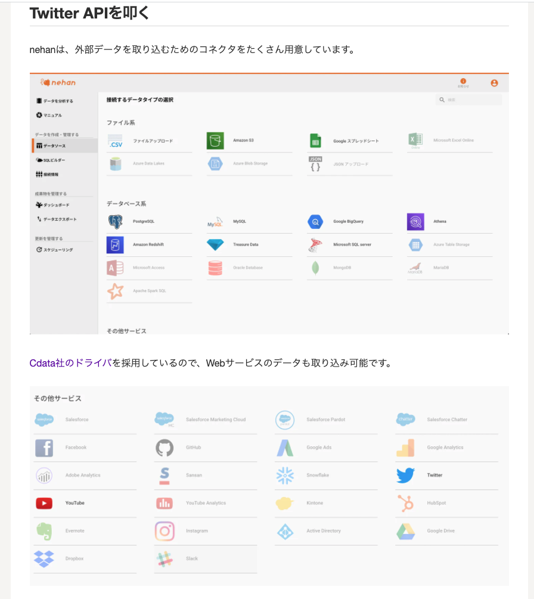534x599 pixels.
Task: Select the Amazon Redshift icon
Action: (x=115, y=245)
